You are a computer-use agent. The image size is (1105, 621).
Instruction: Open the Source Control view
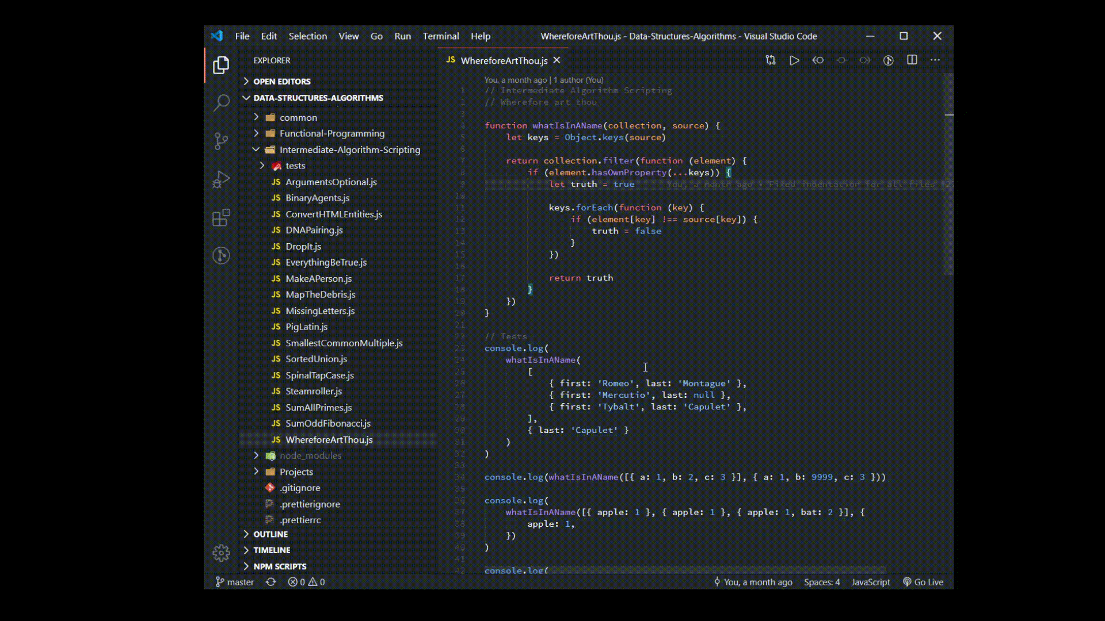(222, 141)
